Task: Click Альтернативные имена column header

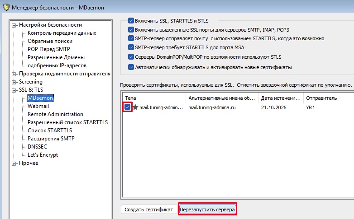Action: click(222, 98)
